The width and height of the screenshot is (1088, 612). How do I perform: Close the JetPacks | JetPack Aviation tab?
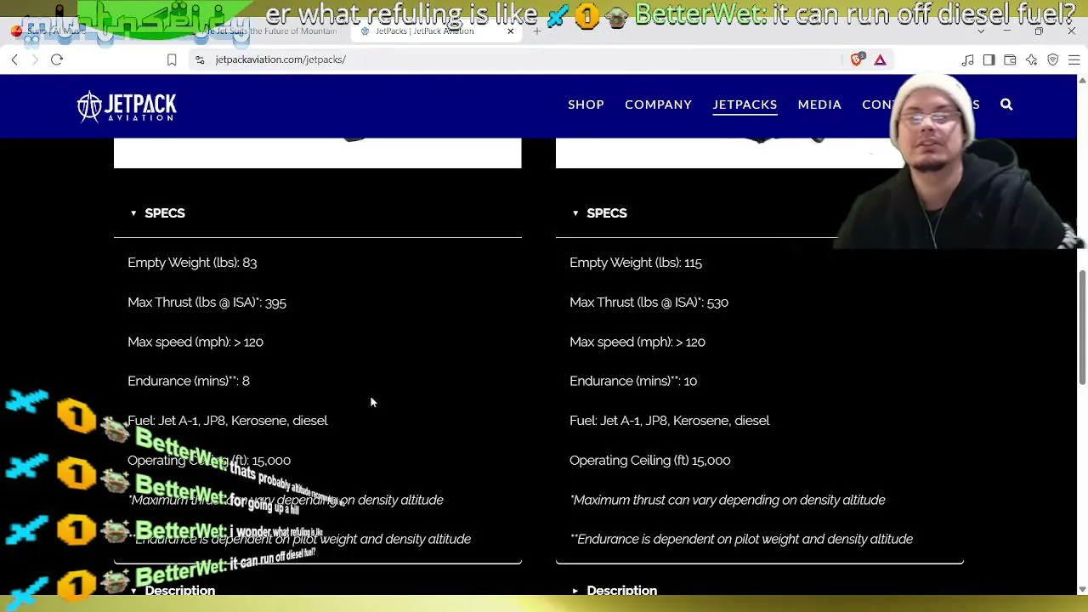tap(510, 31)
